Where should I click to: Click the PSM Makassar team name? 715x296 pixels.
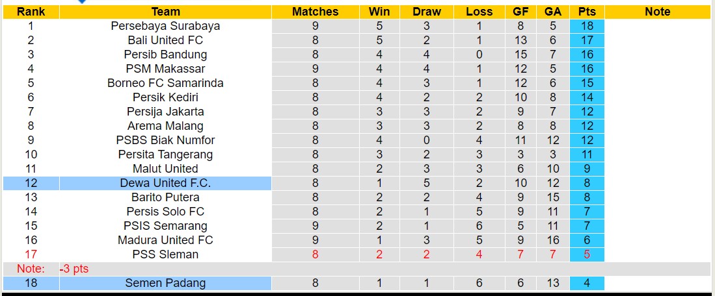165,69
